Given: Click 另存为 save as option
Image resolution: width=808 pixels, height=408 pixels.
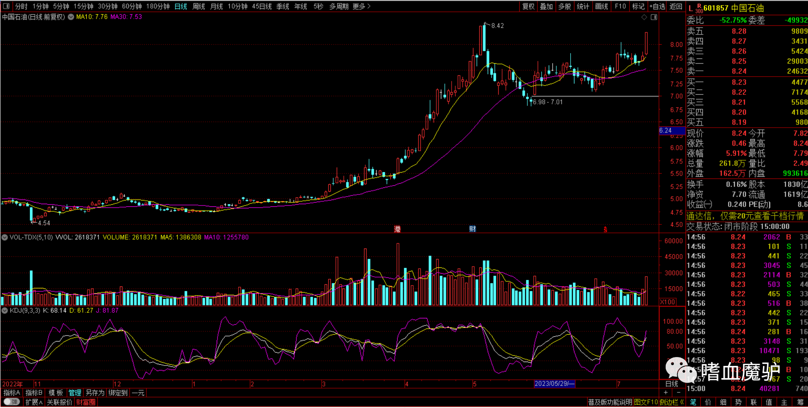Looking at the screenshot, I should click(x=95, y=393).
